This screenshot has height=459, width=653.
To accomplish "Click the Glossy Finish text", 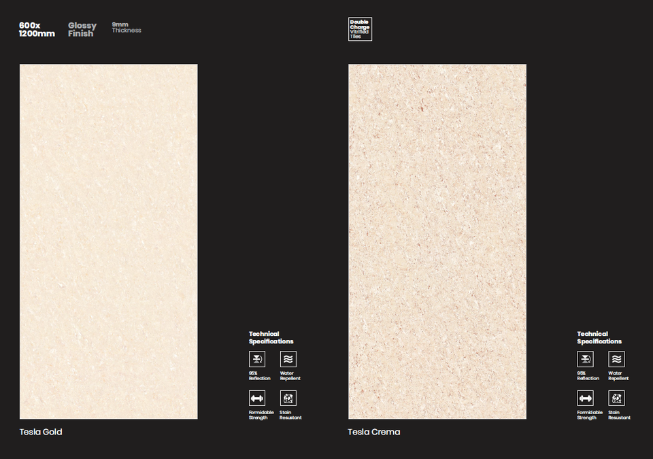I will (x=82, y=29).
